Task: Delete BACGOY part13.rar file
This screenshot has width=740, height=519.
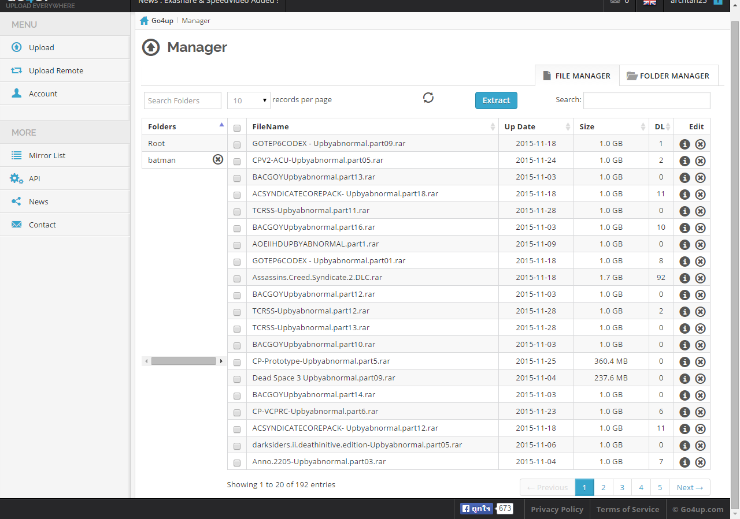Action: 700,178
